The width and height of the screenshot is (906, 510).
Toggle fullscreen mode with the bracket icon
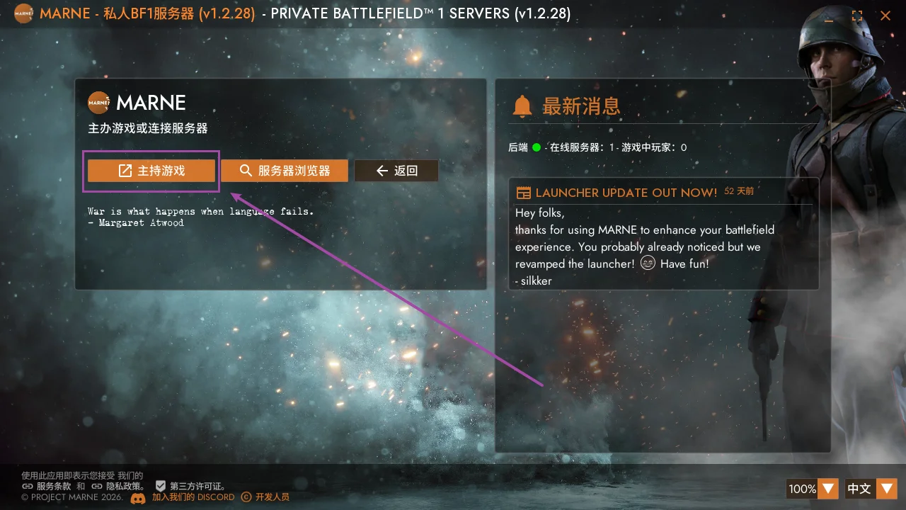point(857,16)
